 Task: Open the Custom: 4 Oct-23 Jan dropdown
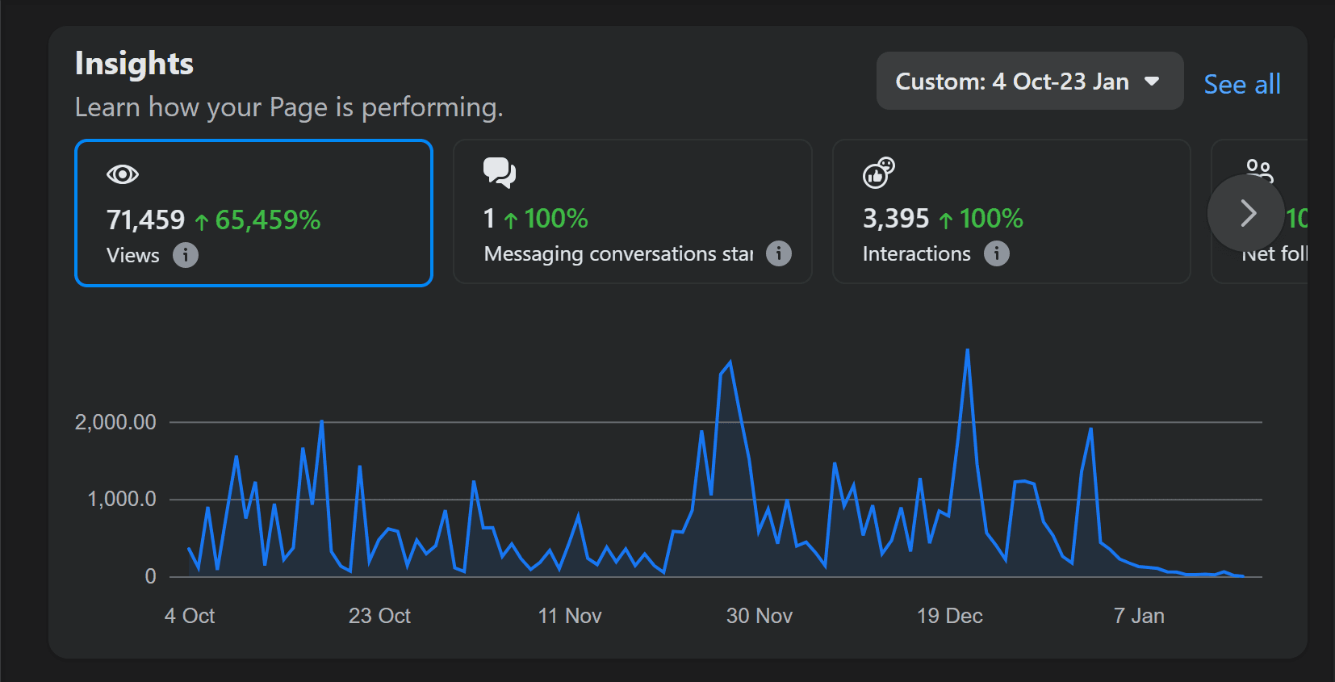[1030, 82]
